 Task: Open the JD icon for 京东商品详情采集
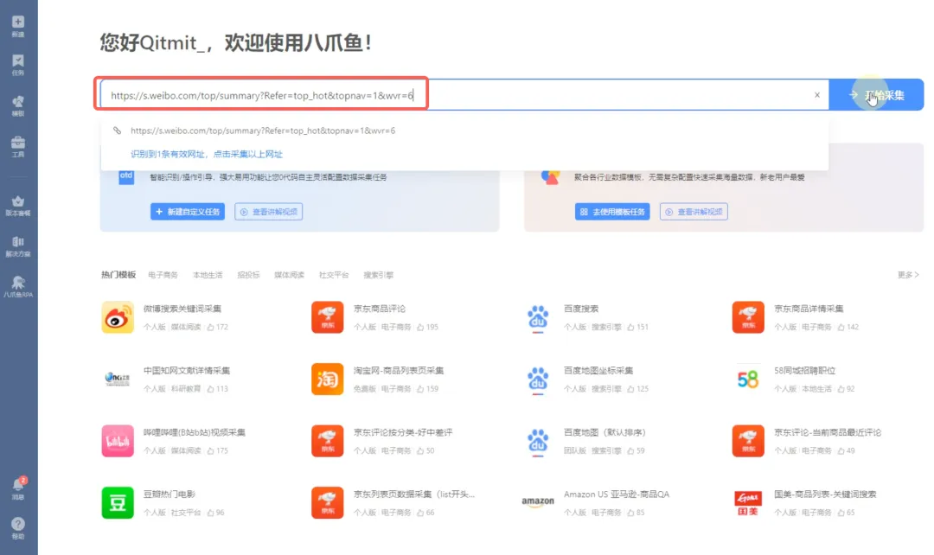point(748,317)
